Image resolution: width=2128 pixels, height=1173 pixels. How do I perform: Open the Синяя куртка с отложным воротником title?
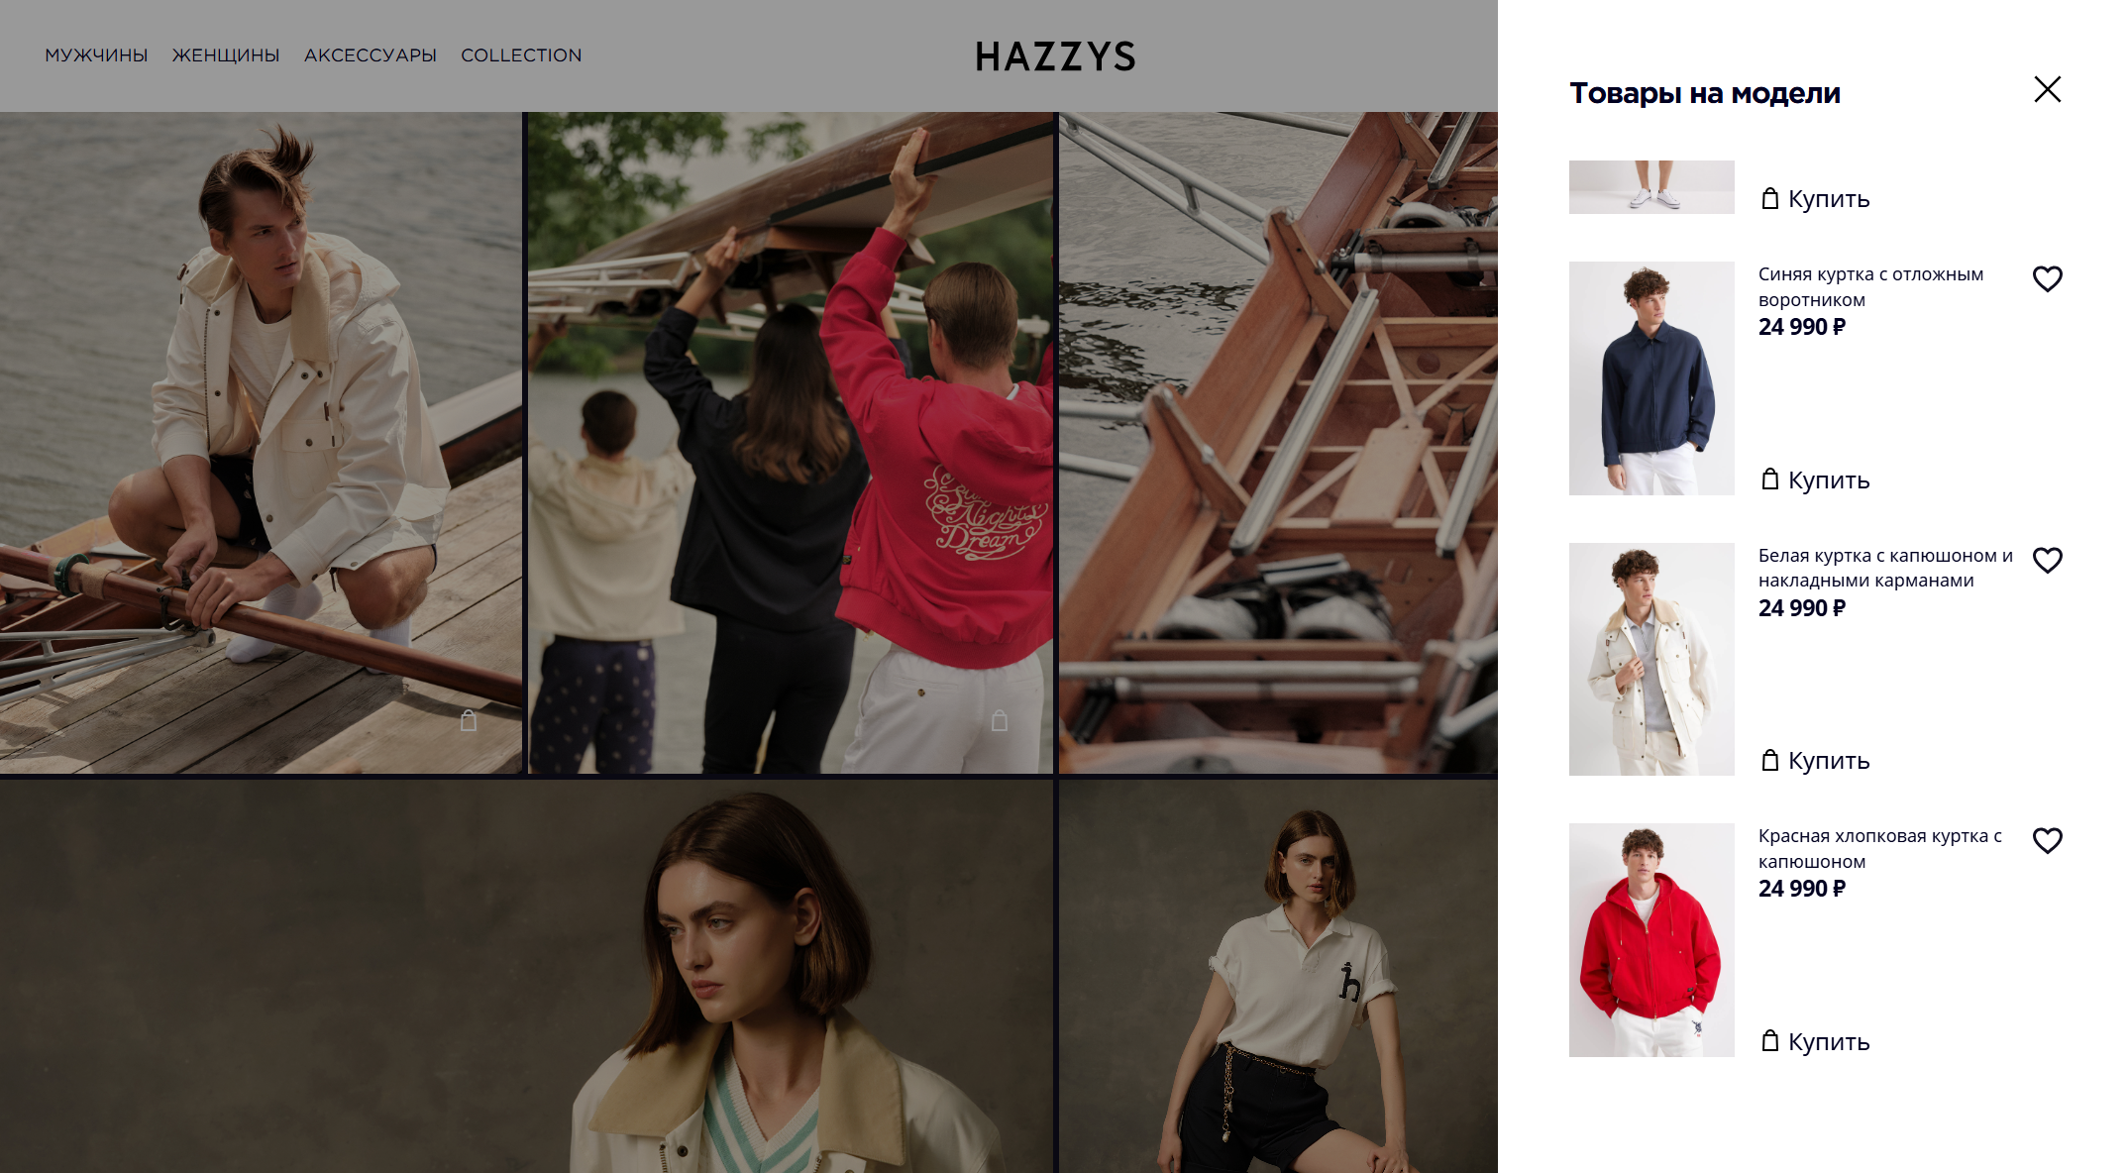1870,287
